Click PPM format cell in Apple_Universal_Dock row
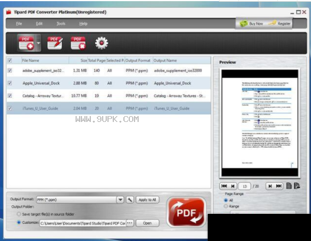Screen dimensions: 311x241 tap(137, 83)
